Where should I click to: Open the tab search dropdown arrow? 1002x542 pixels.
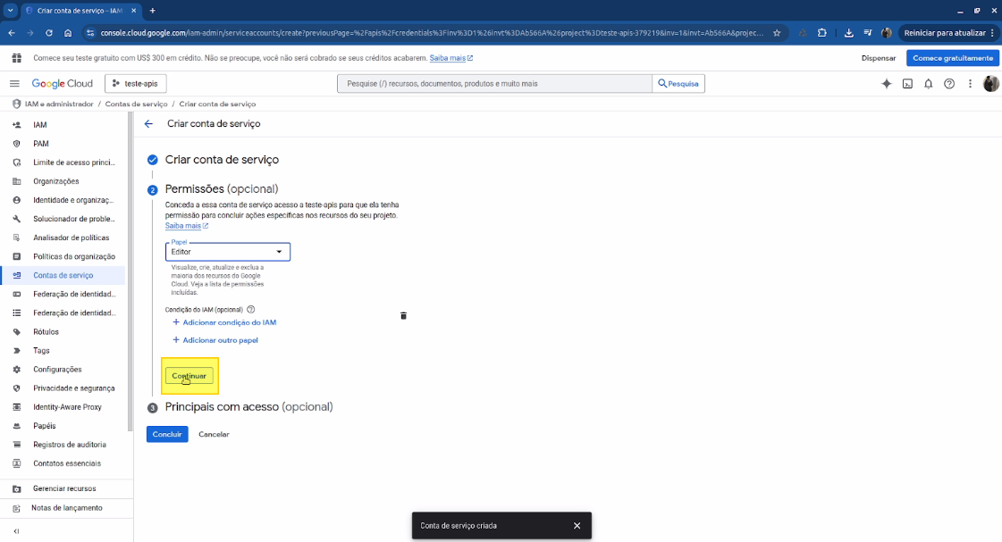(x=10, y=10)
